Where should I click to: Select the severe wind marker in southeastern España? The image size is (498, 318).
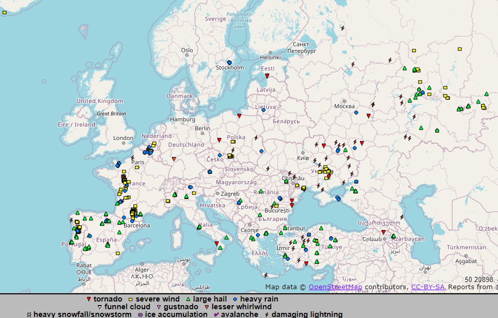tap(118, 253)
